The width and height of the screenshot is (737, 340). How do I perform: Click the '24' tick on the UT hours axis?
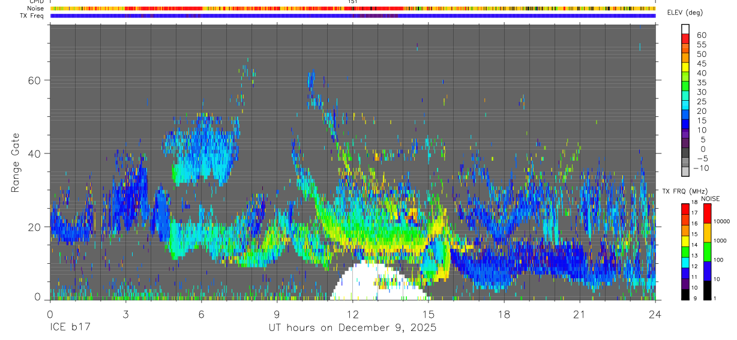655,314
